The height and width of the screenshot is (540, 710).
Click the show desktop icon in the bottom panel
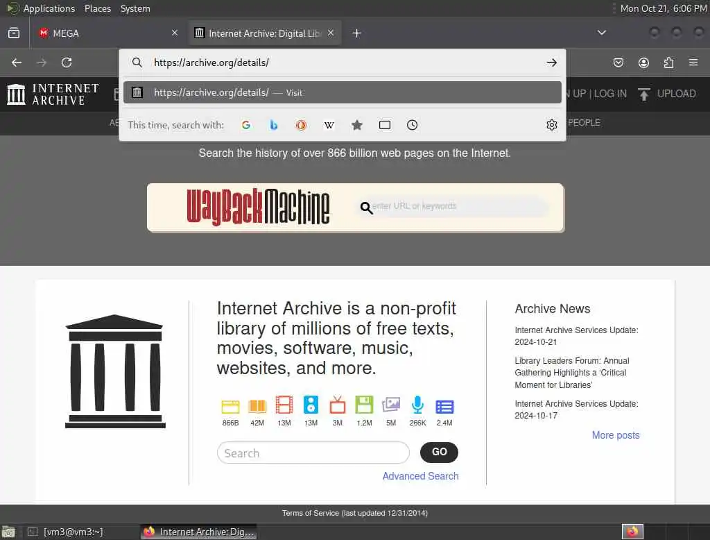[8, 532]
